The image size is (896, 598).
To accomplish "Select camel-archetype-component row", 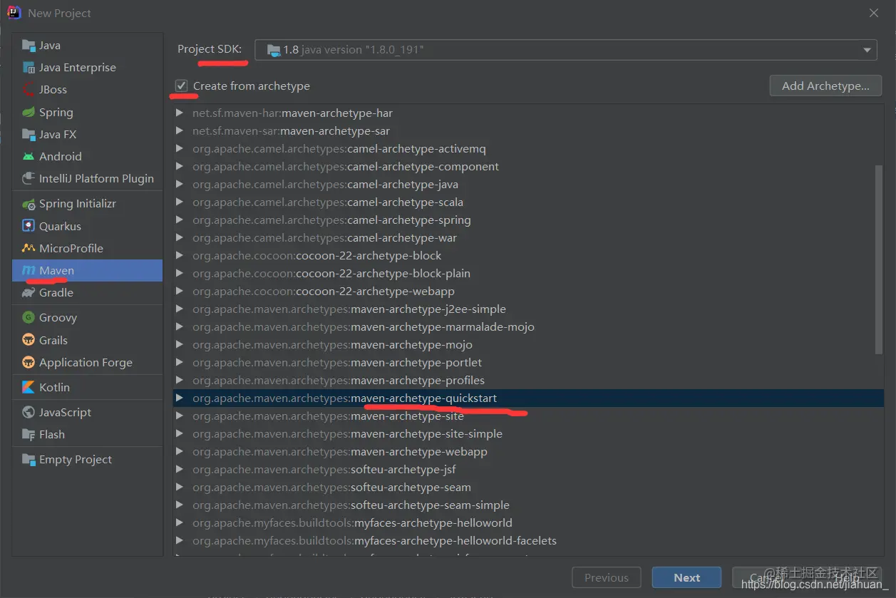I will click(528, 166).
